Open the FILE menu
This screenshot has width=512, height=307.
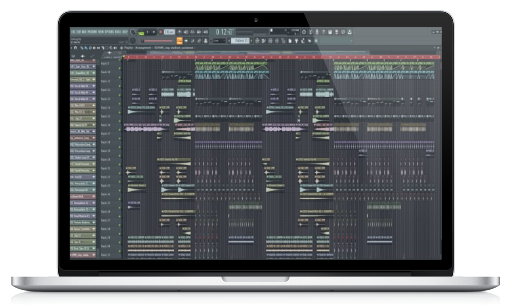(73, 31)
